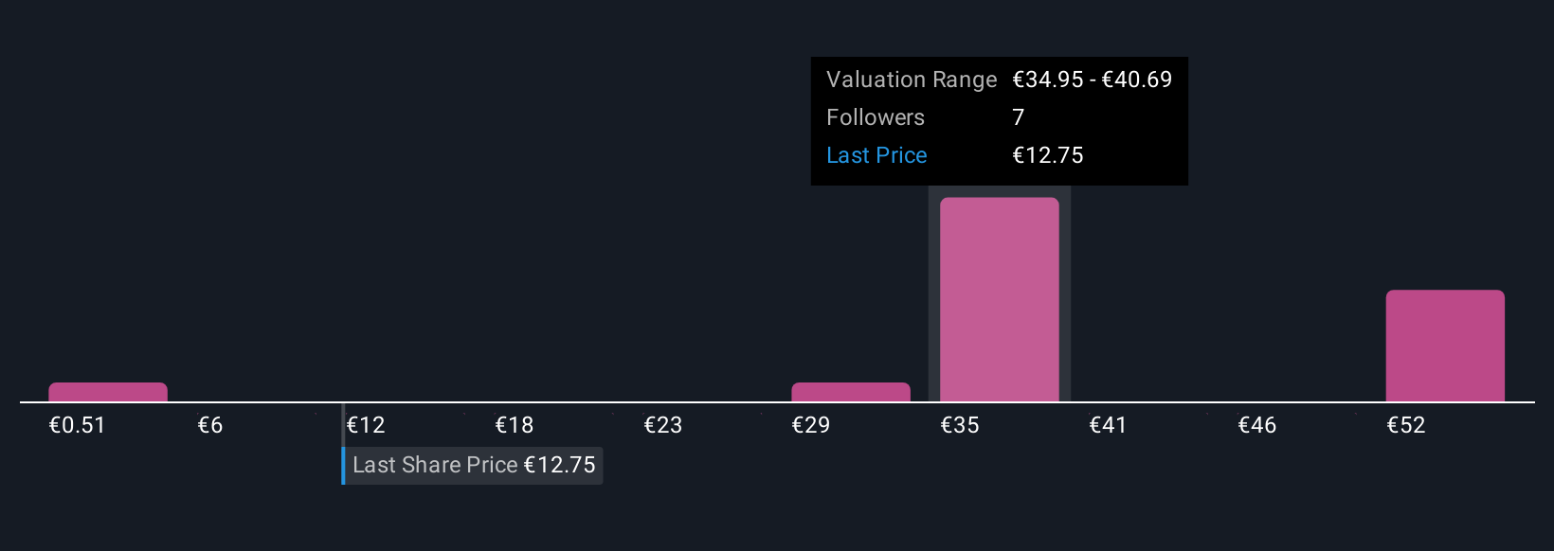Click the Last Share Price €12.75 label
1554x551 pixels.
click(474, 465)
